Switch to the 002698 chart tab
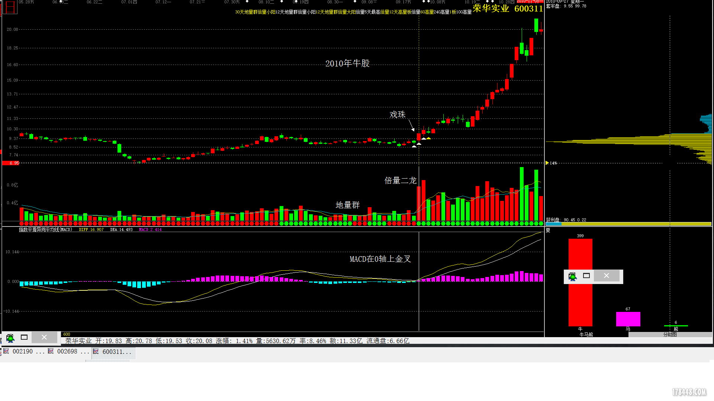Viewport: 714px width, 401px height. [x=69, y=352]
